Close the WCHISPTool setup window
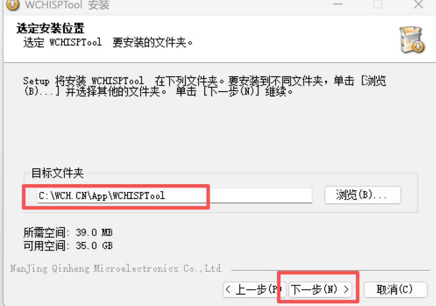The image size is (436, 306). (x=418, y=4)
